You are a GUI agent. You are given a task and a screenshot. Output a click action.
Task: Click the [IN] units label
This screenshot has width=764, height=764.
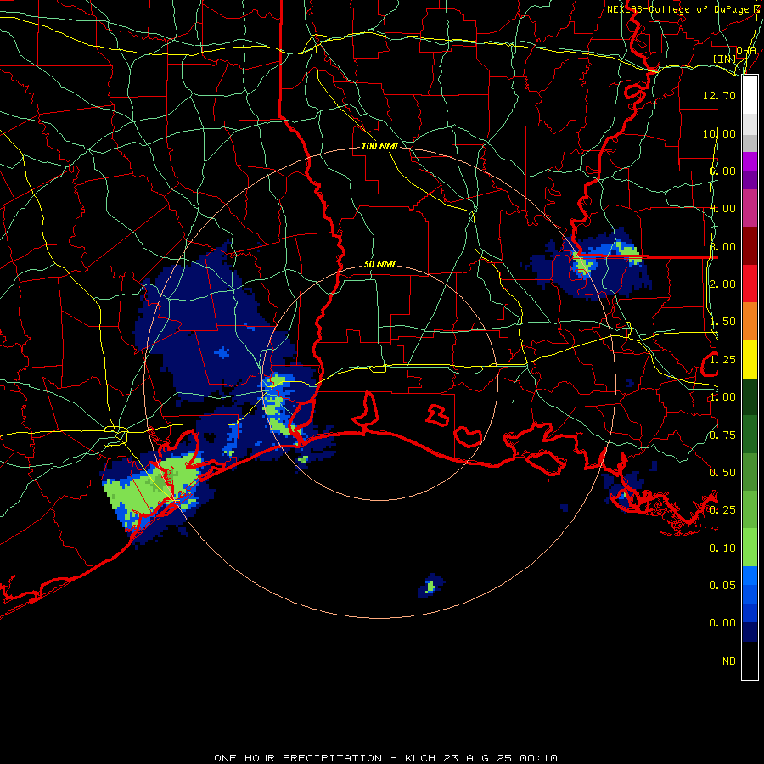point(725,59)
